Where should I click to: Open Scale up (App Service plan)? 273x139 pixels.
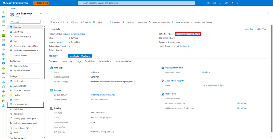[x=25, y=119]
